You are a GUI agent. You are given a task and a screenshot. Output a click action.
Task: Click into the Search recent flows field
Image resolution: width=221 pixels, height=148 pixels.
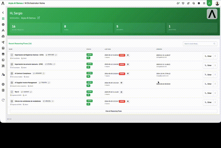[200, 44]
